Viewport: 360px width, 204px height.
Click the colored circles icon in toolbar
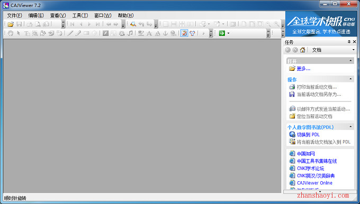tap(192, 33)
